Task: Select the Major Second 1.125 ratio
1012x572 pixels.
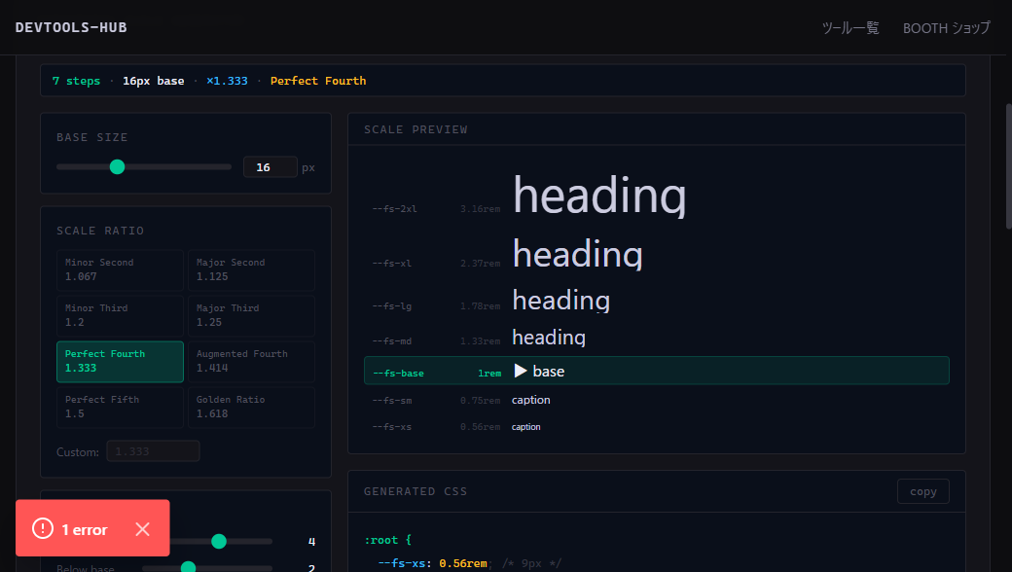Action: [x=251, y=269]
